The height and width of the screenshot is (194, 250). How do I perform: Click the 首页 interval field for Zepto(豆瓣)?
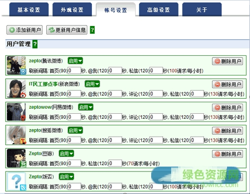click(74, 163)
